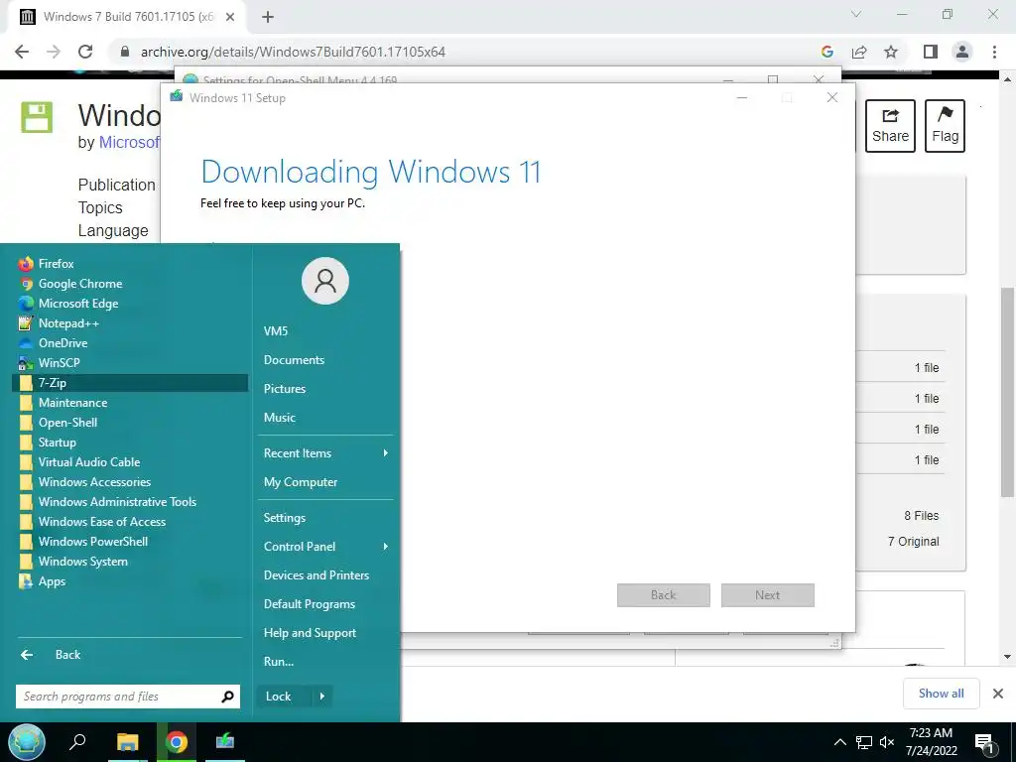Launch Google Chrome from start menu list
Image resolution: width=1016 pixels, height=762 pixels.
click(x=130, y=284)
